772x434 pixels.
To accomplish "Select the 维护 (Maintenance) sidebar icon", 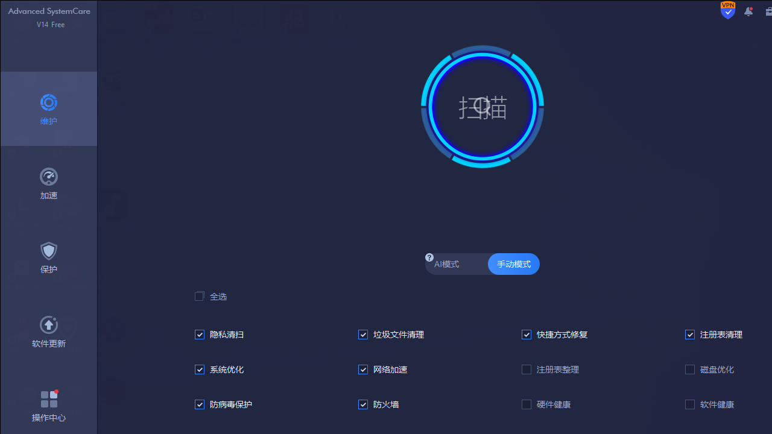I will [48, 109].
